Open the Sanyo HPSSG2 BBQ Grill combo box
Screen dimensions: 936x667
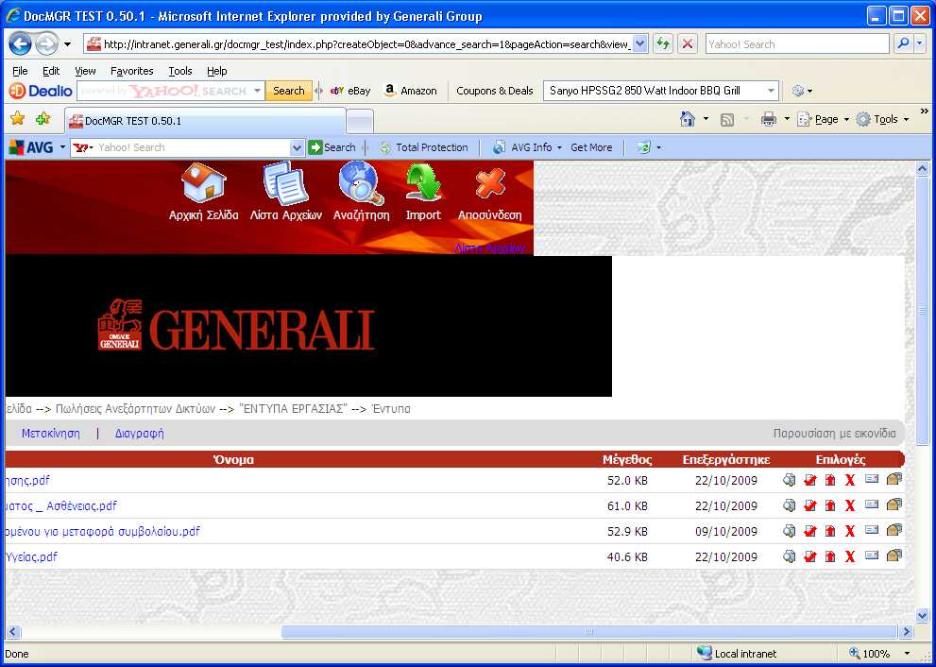point(661,91)
